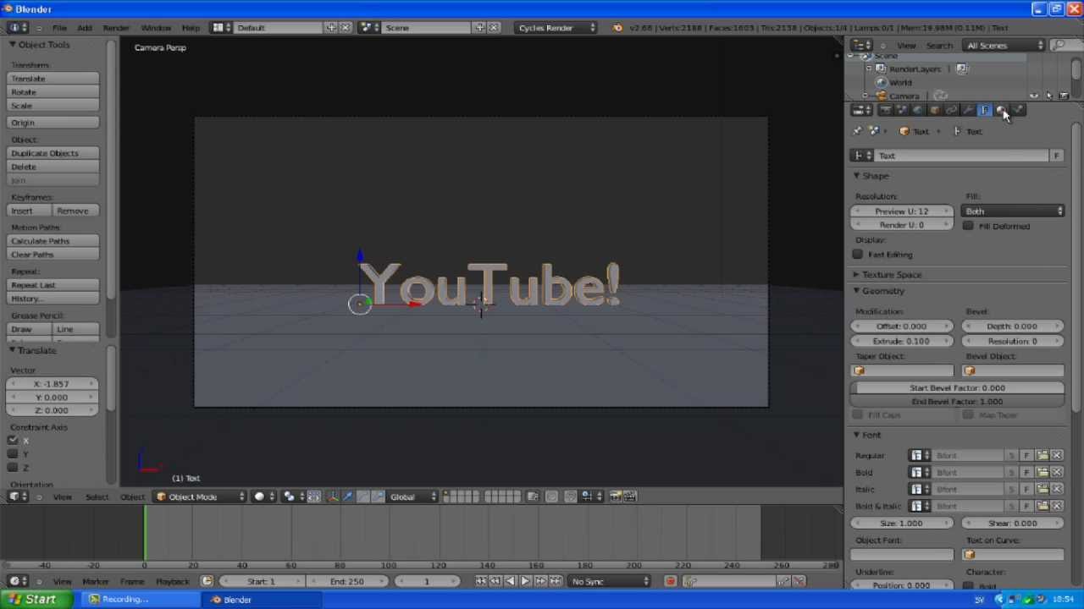Image resolution: width=1084 pixels, height=609 pixels.
Task: Open the Scene properties tab icon
Action: [x=902, y=110]
